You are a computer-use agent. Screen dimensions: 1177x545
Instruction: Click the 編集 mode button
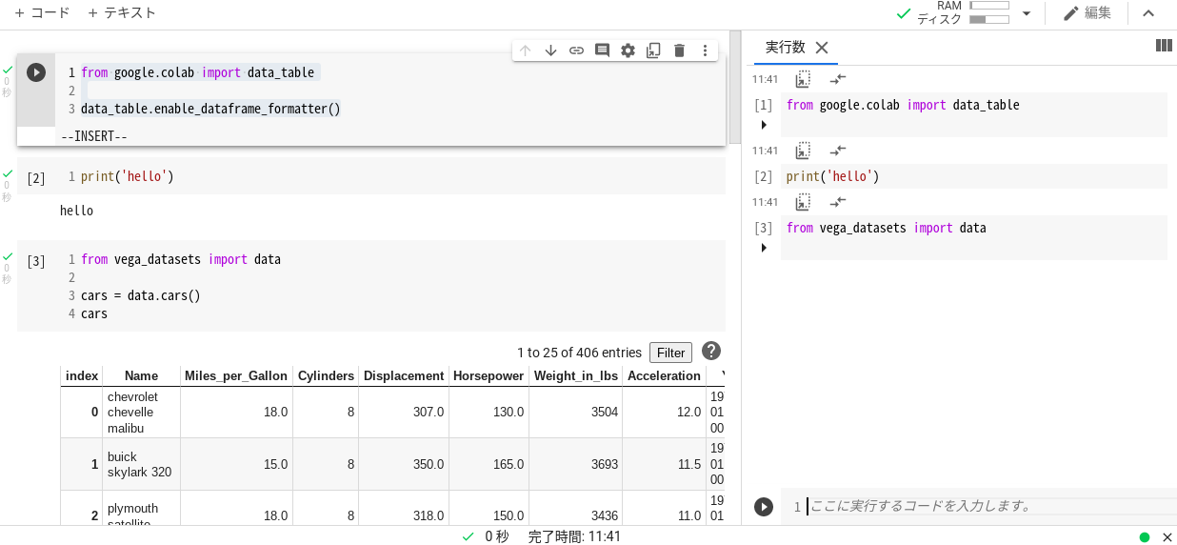coord(1087,13)
